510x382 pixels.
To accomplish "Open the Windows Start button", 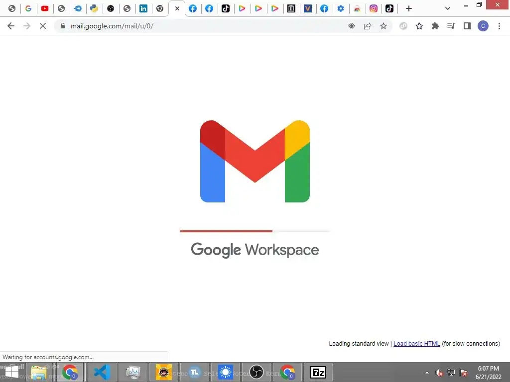I will pos(12,372).
